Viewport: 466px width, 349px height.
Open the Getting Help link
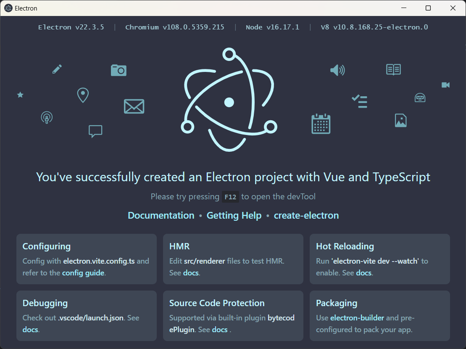tap(234, 215)
